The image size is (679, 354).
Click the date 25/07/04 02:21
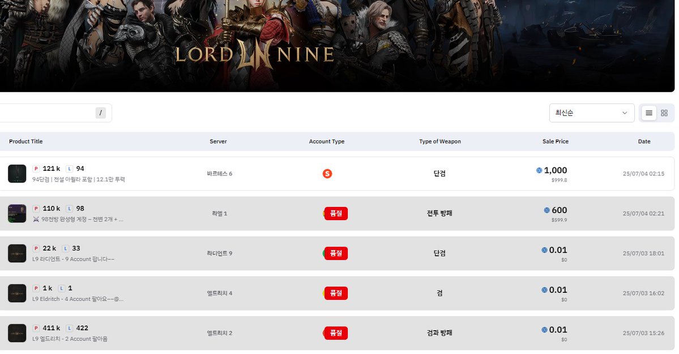(643, 214)
